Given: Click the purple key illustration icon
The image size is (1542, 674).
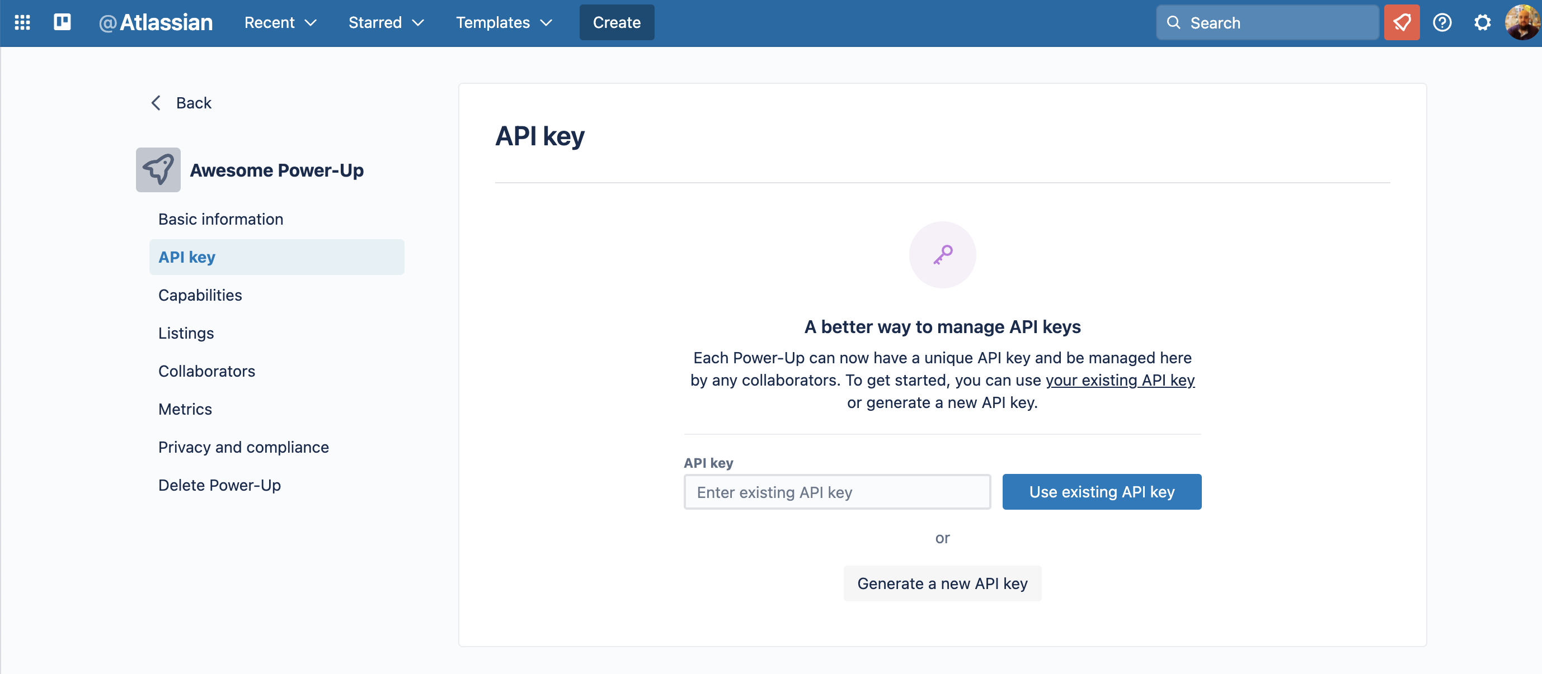Looking at the screenshot, I should [942, 255].
